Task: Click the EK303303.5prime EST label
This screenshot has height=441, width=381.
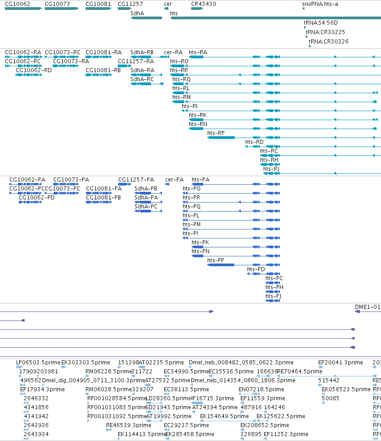Action: tap(86, 363)
